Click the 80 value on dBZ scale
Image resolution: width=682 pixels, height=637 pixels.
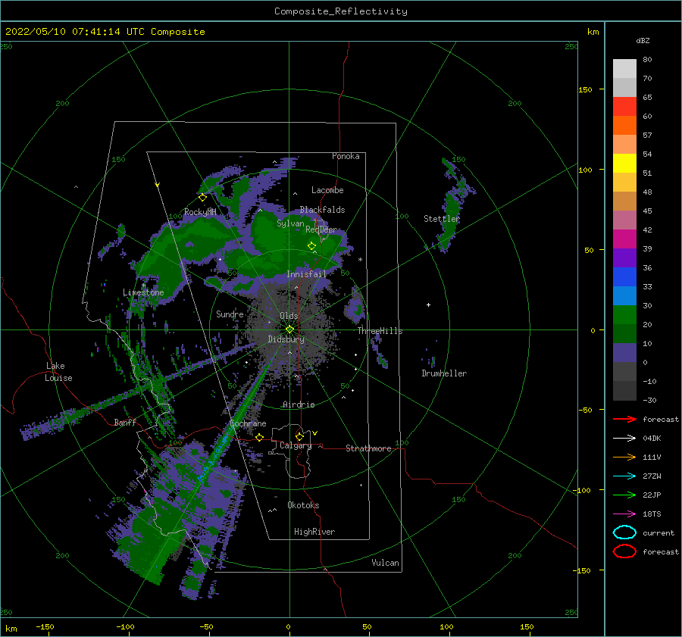click(647, 60)
